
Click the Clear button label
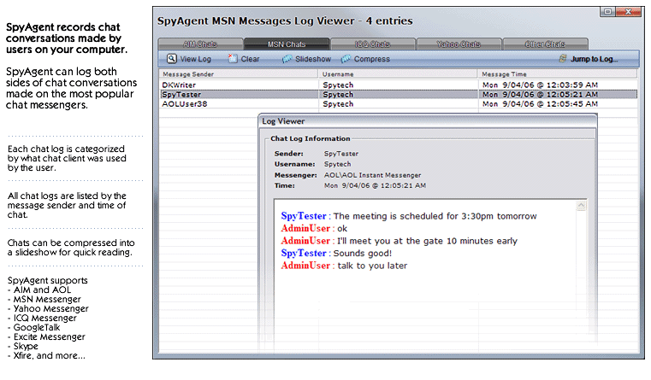pos(251,59)
